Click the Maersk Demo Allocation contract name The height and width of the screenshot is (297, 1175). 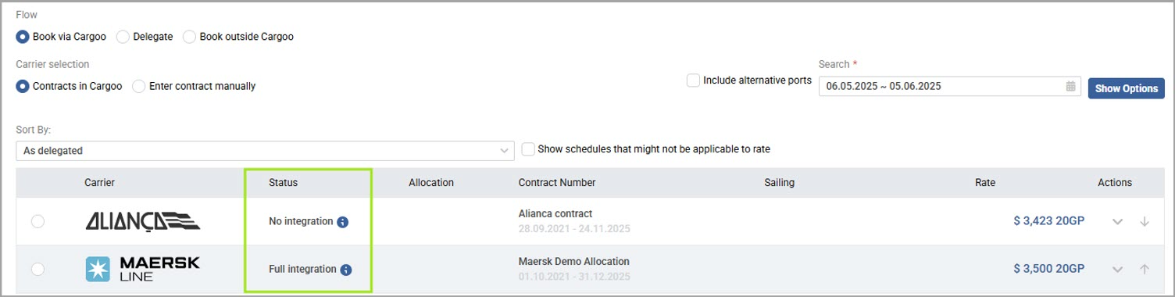574,262
